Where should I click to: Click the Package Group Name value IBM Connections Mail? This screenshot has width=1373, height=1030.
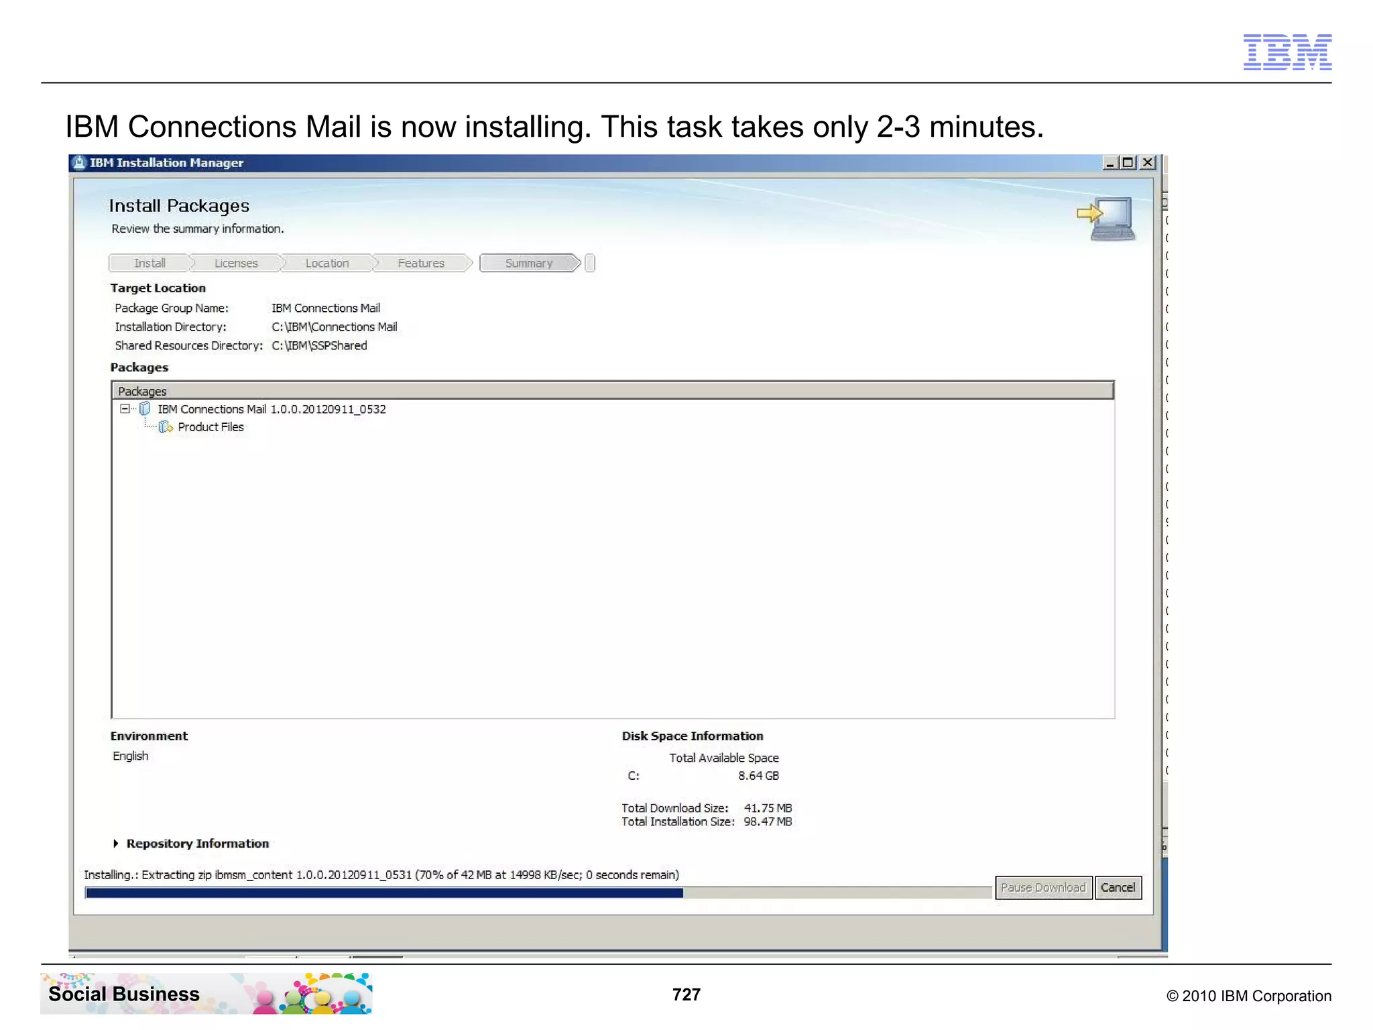pyautogui.click(x=326, y=308)
